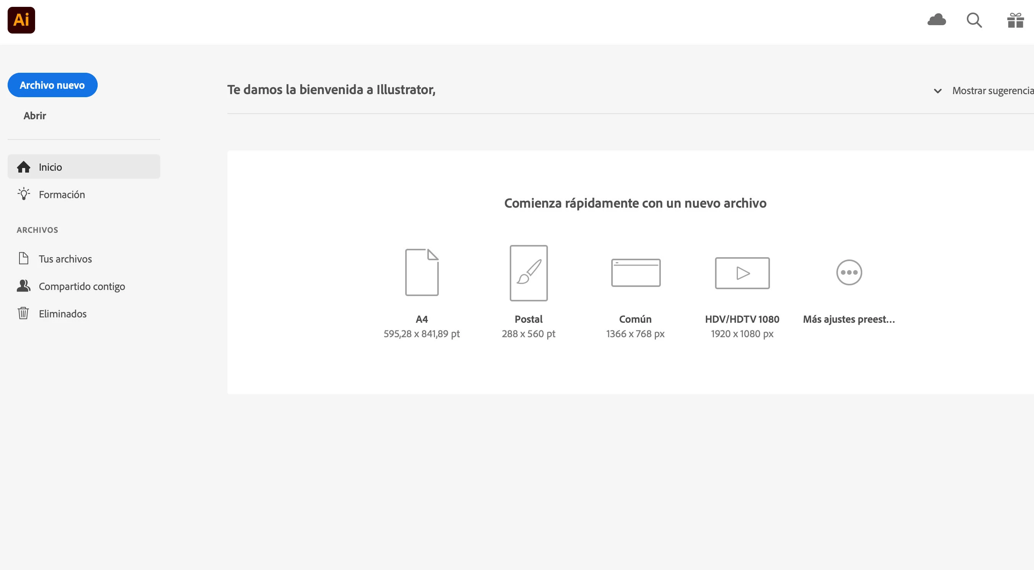Click the Illustrator Ai logo icon

[21, 20]
